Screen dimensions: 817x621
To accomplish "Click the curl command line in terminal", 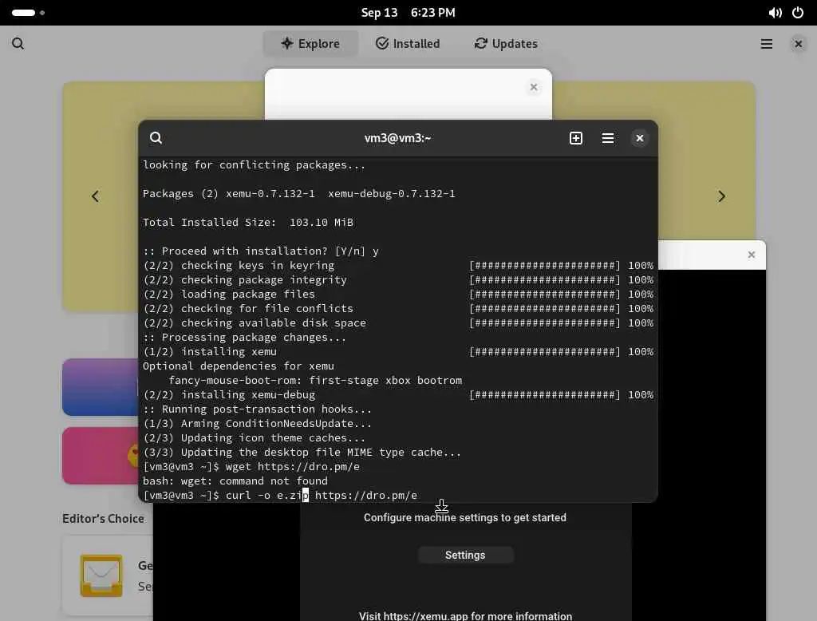I will 280,496.
